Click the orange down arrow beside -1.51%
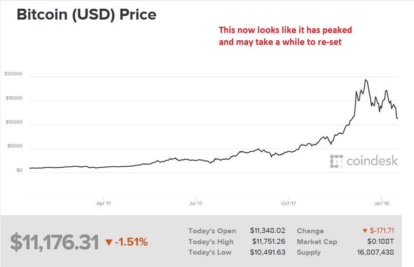Image resolution: width=414 pixels, height=267 pixels. click(x=109, y=242)
